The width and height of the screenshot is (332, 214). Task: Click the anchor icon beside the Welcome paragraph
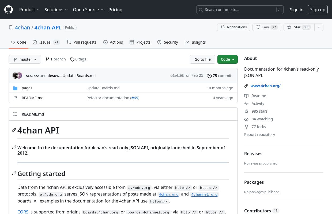click(x=14, y=148)
